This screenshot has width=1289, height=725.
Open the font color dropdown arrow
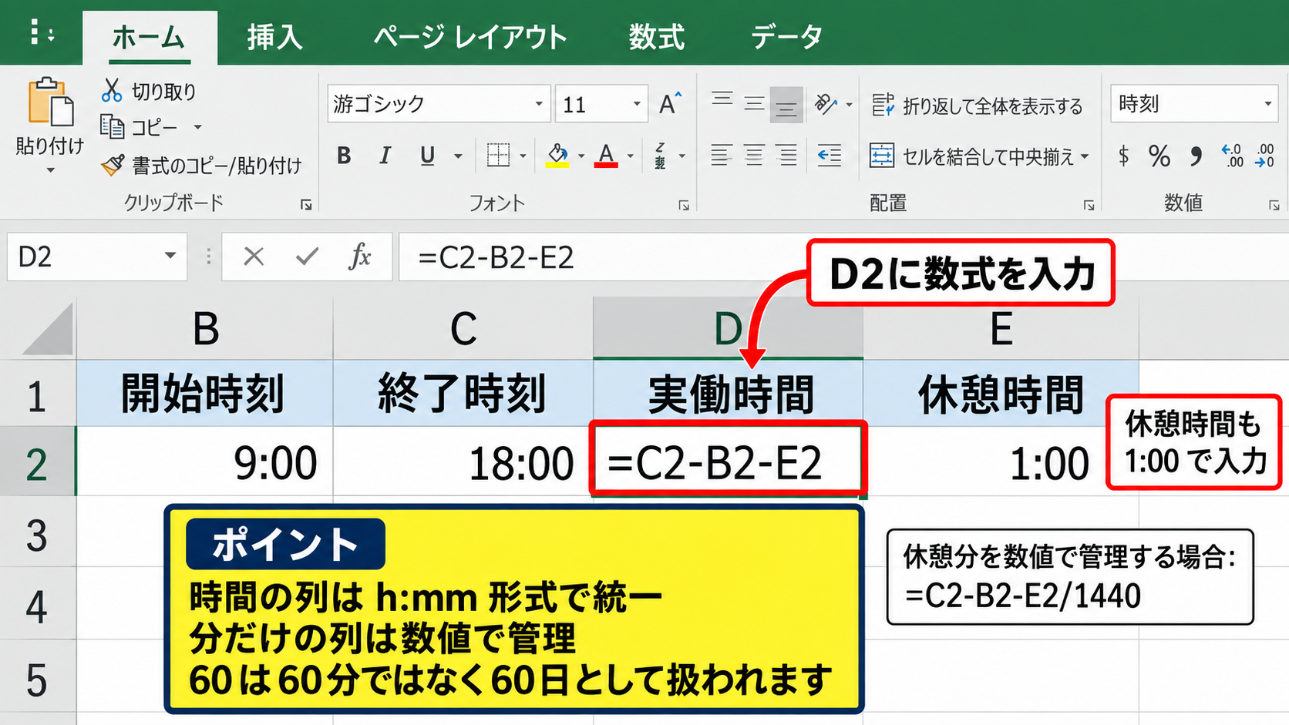tap(630, 156)
